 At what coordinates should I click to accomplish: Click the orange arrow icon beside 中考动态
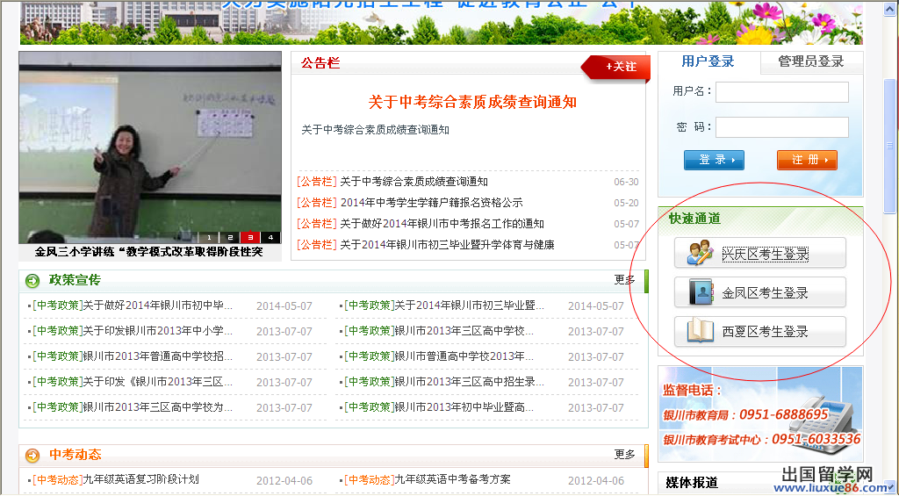pyautogui.click(x=32, y=455)
